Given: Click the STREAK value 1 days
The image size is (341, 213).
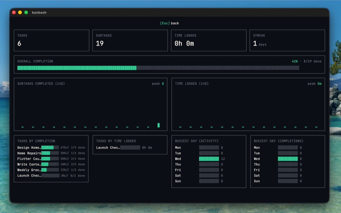Looking at the screenshot, I should 260,44.
